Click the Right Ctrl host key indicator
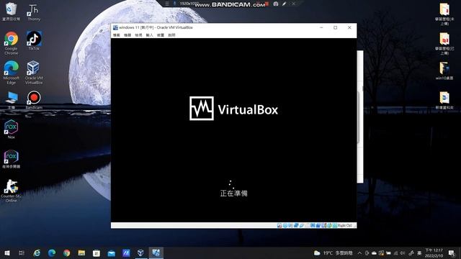Viewport: 461px width, 259px height. pos(344,225)
